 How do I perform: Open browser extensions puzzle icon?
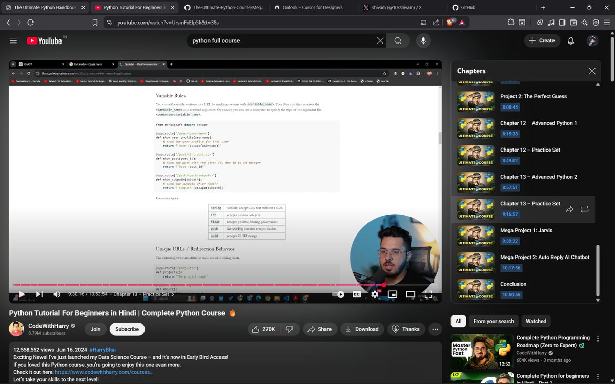click(x=510, y=23)
